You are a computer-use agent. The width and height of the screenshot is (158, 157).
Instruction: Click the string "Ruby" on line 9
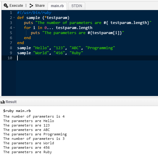[76, 53]
